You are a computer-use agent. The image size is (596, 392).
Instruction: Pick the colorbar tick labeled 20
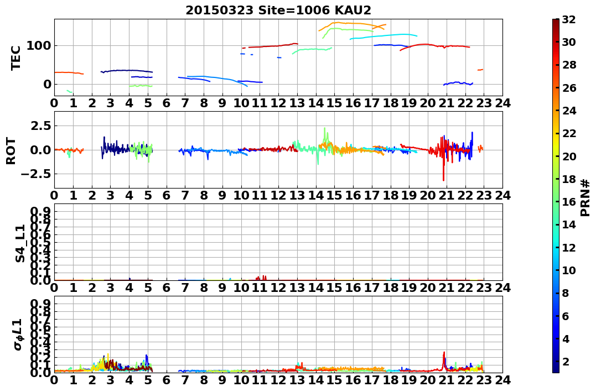pos(569,156)
